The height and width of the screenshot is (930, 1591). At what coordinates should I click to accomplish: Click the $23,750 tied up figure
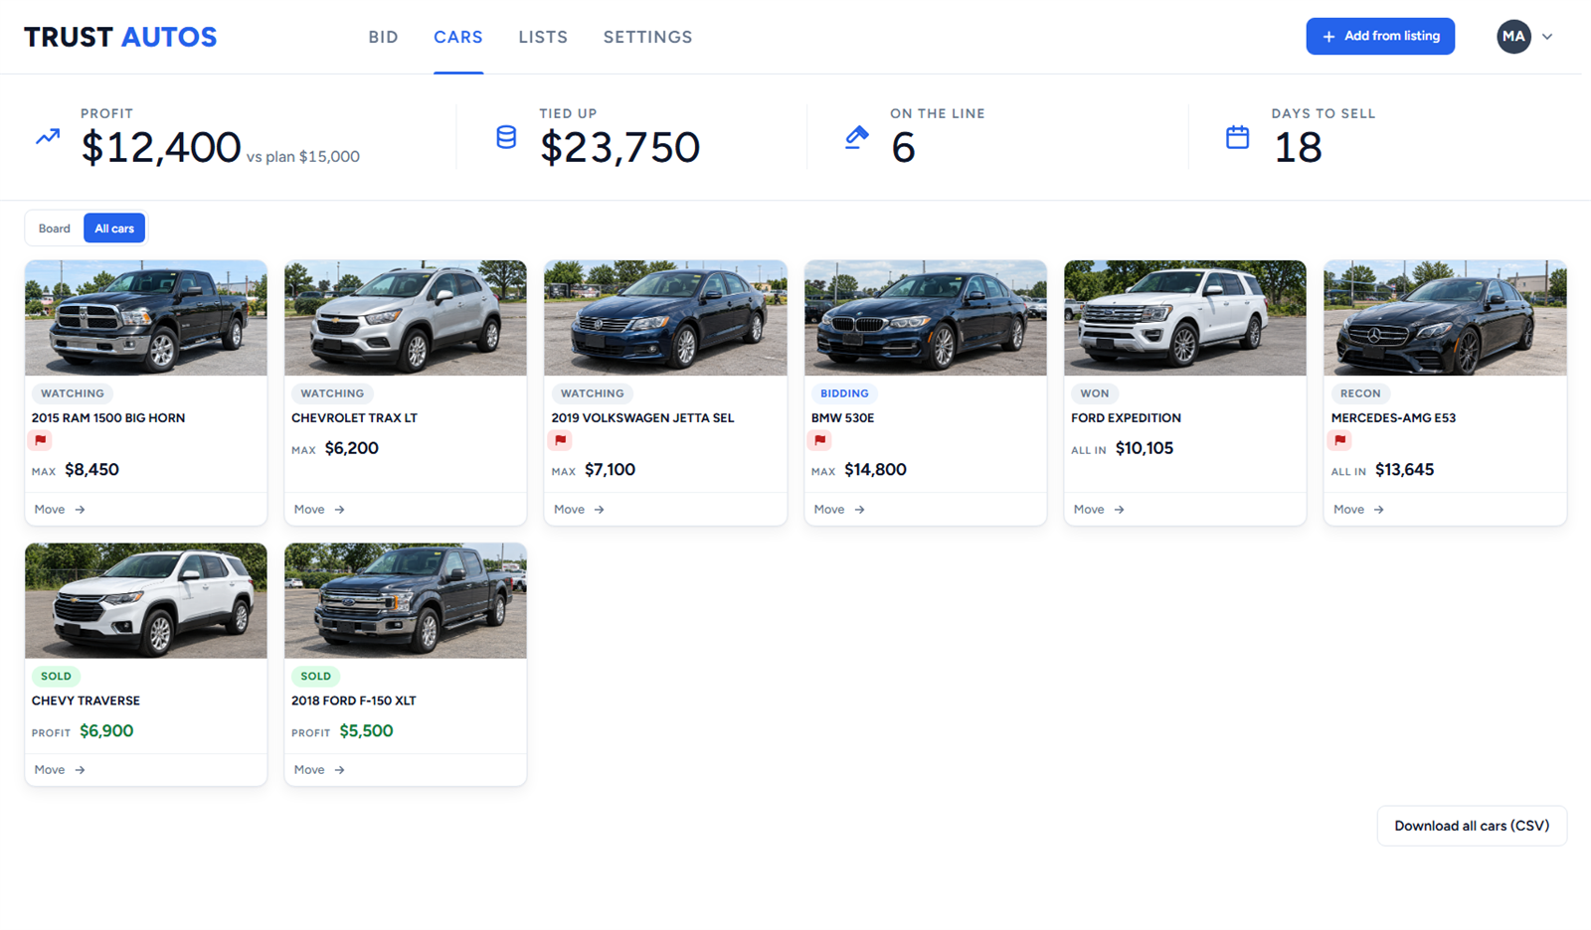click(x=620, y=147)
